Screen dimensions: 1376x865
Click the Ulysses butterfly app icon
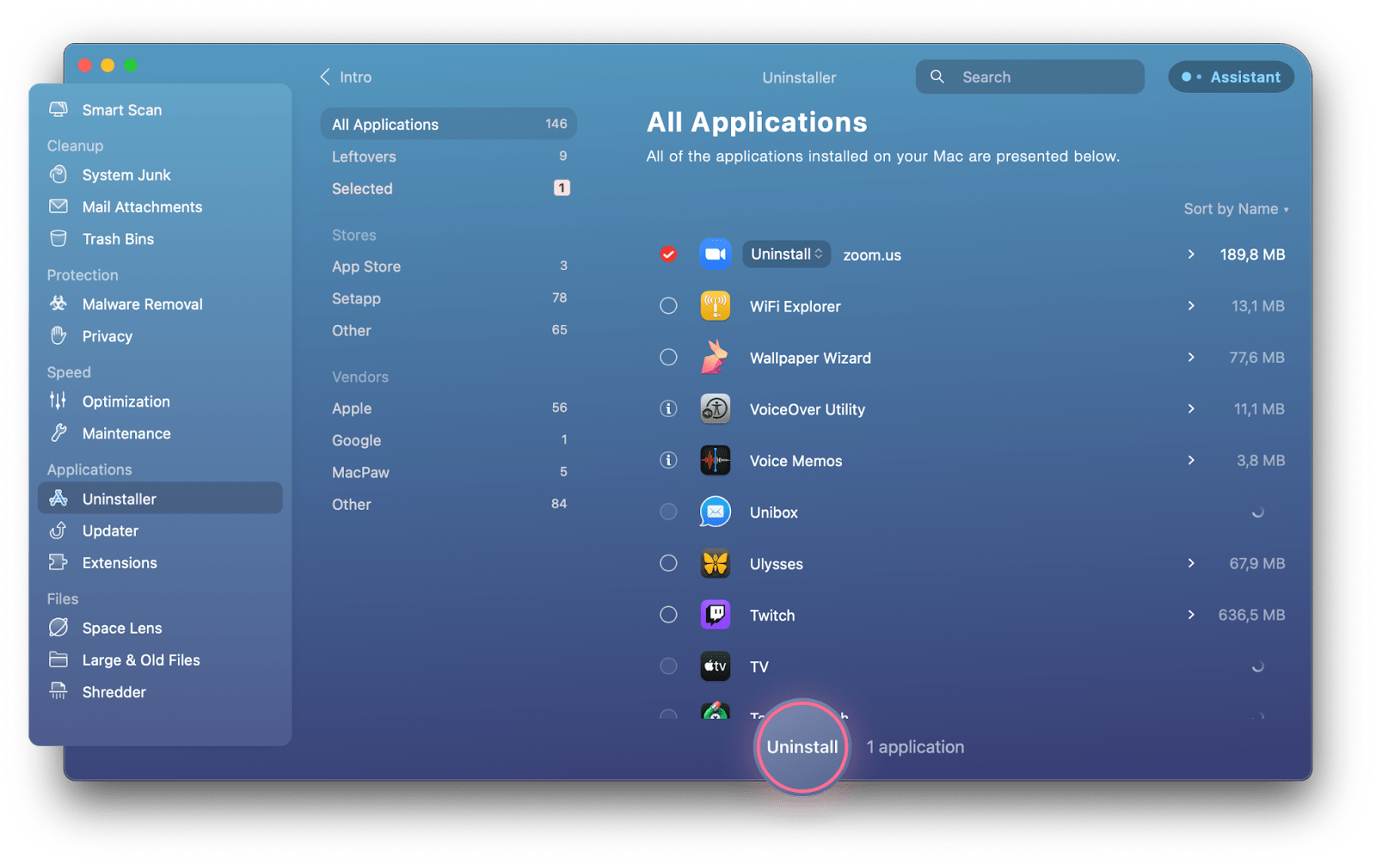715,563
